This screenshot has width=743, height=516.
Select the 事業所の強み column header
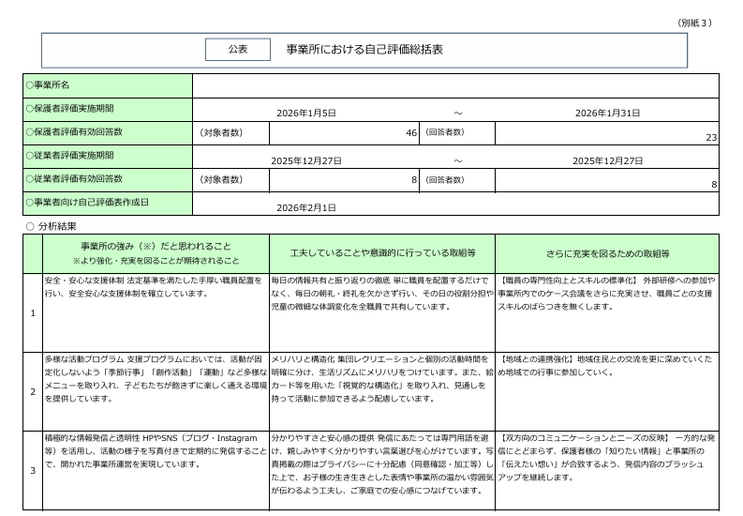156,253
